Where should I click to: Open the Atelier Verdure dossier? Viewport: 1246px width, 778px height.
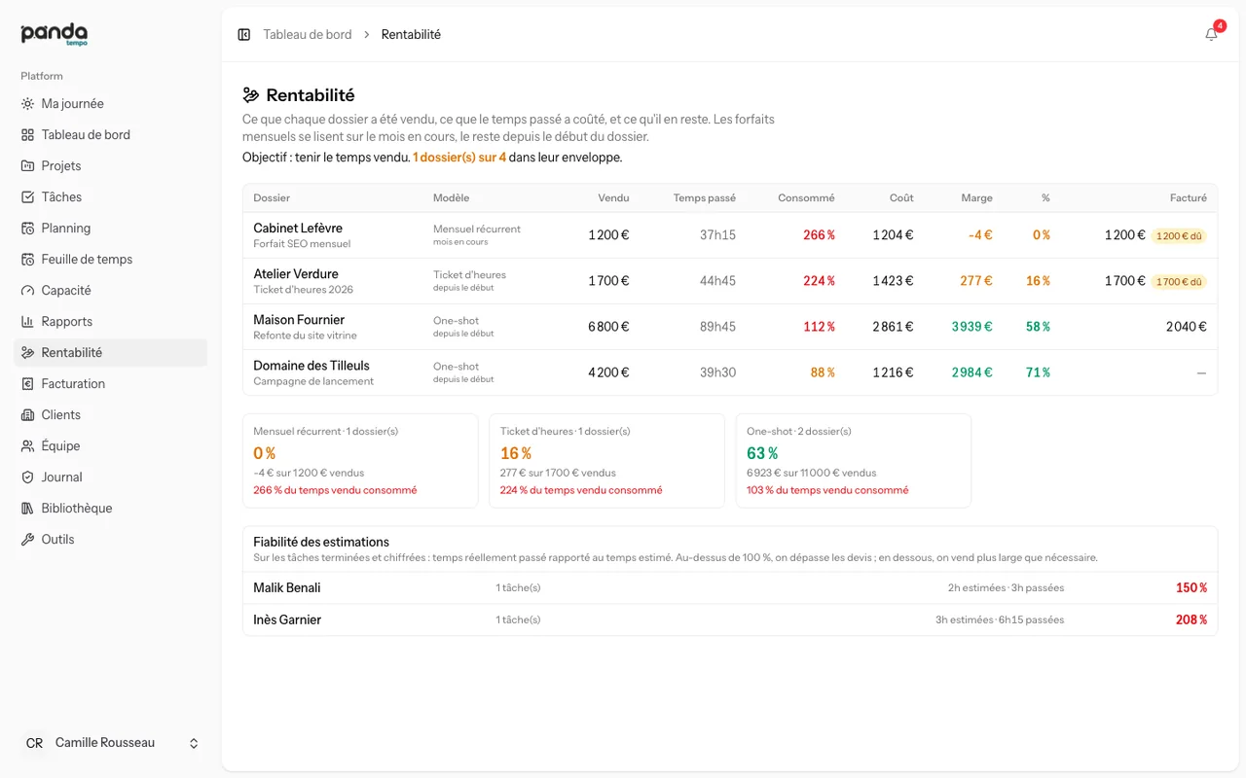pos(296,274)
